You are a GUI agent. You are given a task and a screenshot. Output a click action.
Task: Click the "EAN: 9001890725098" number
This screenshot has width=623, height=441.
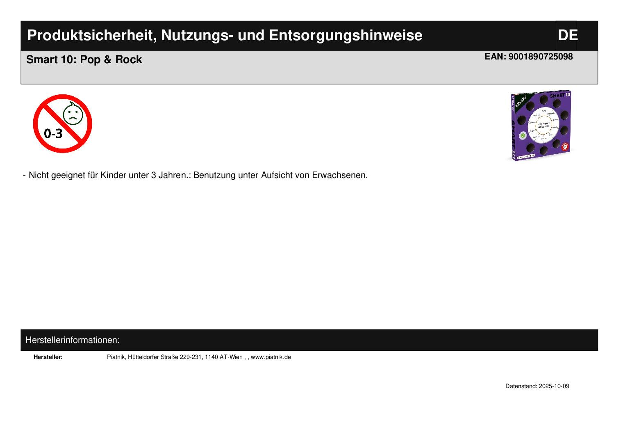pos(528,57)
